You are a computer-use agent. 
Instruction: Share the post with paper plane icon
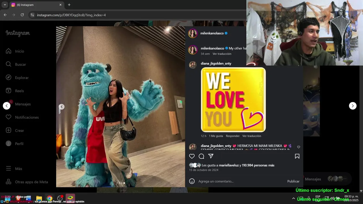click(211, 156)
